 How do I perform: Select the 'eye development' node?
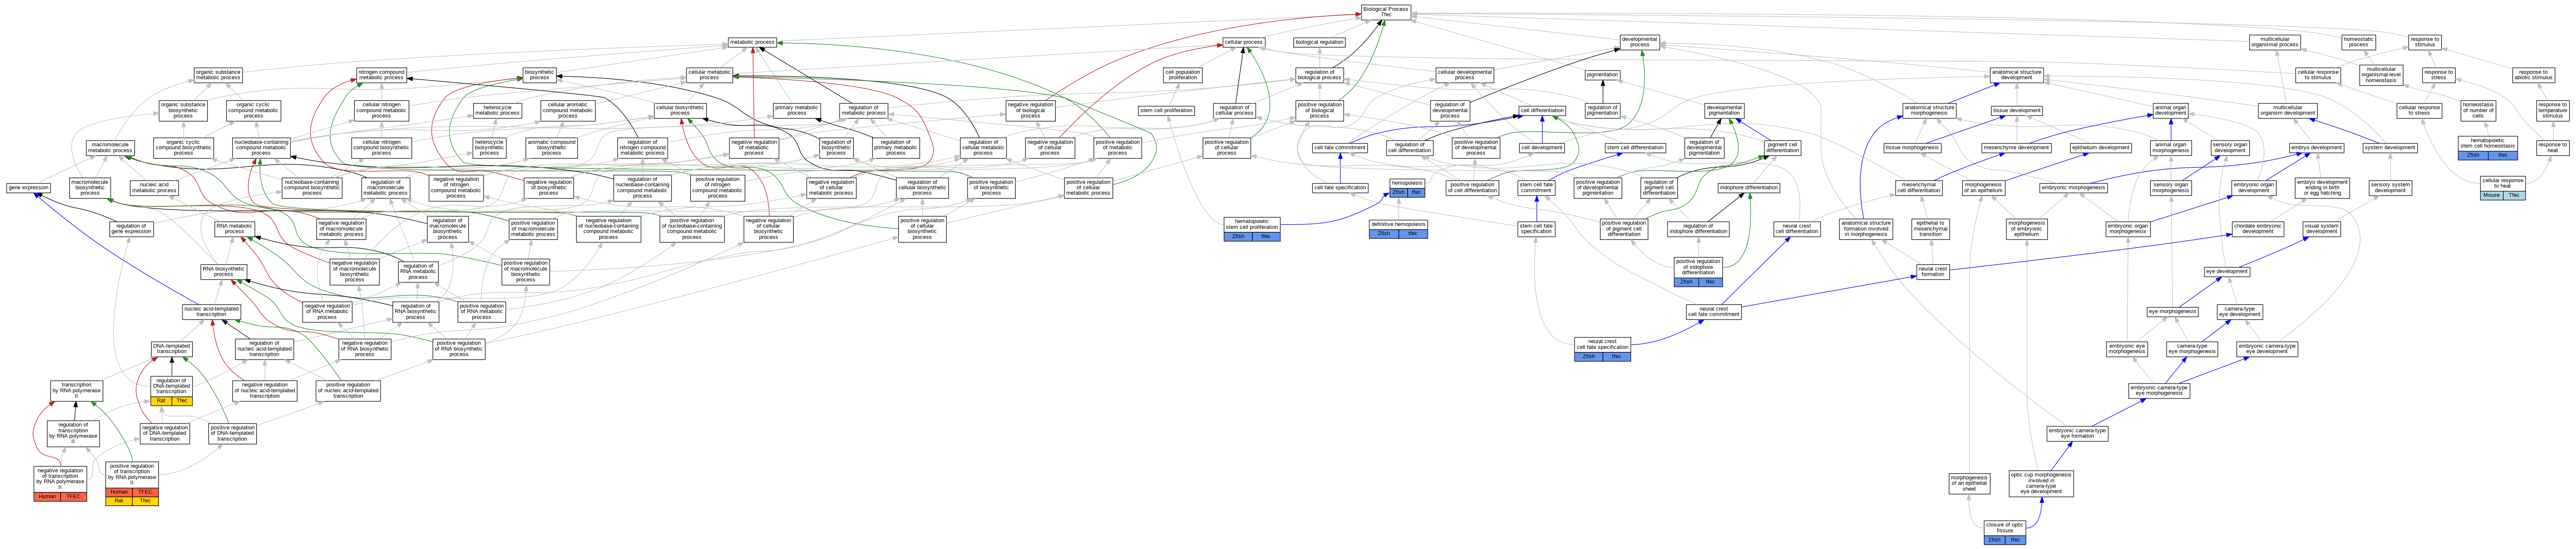pos(2227,271)
